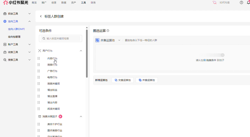Image resolution: width=250 pixels, height=137 pixels.
Task: Click the 投放工具 sidebar icon
Action: (5, 14)
